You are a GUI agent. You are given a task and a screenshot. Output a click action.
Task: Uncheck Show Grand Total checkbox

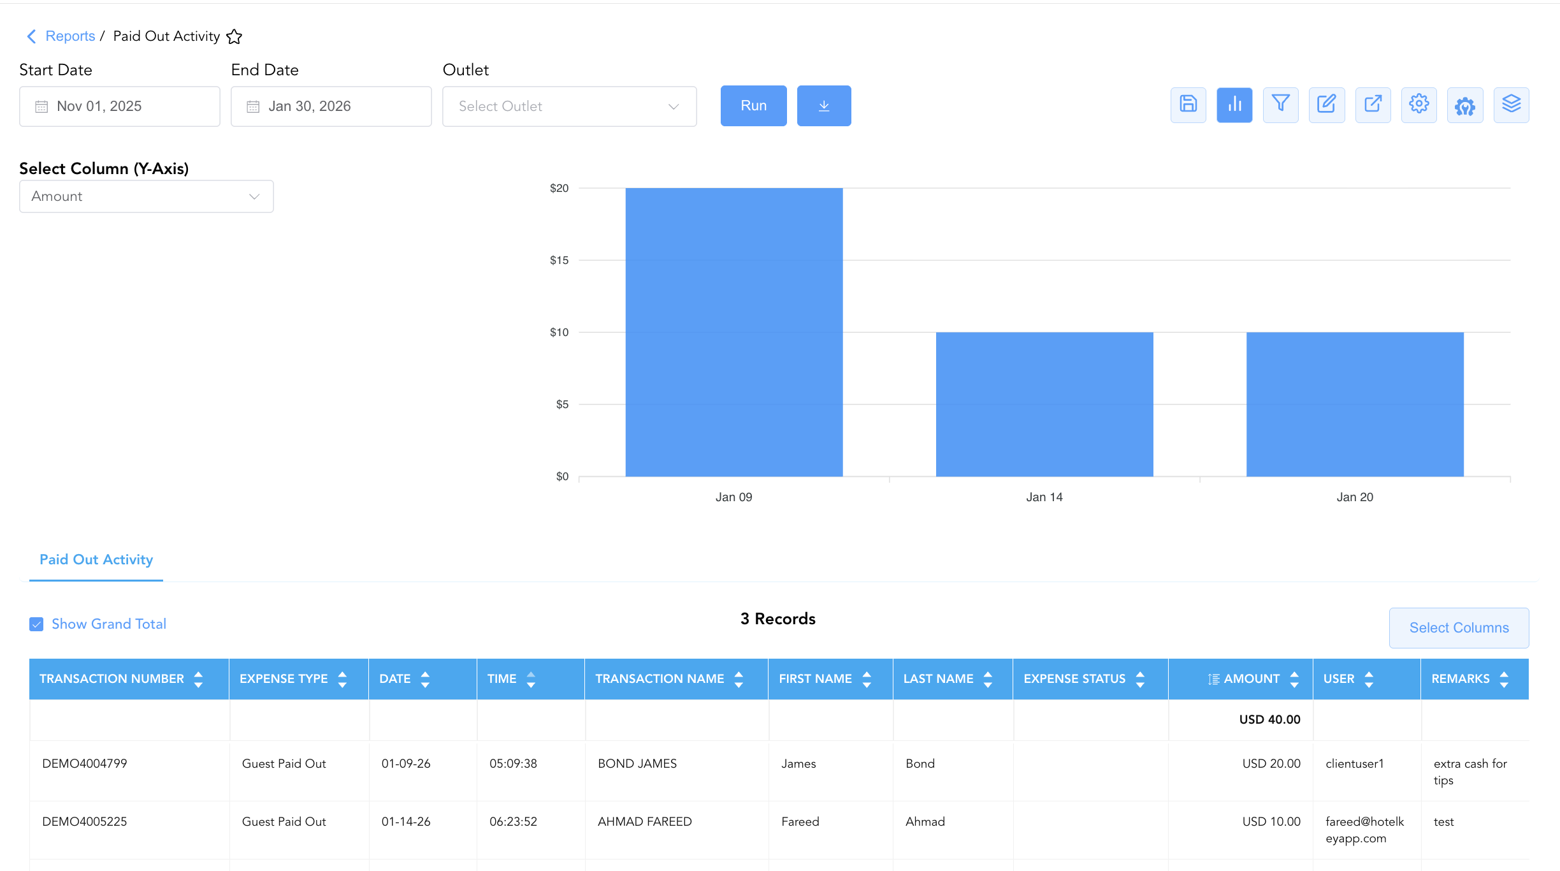click(x=36, y=624)
